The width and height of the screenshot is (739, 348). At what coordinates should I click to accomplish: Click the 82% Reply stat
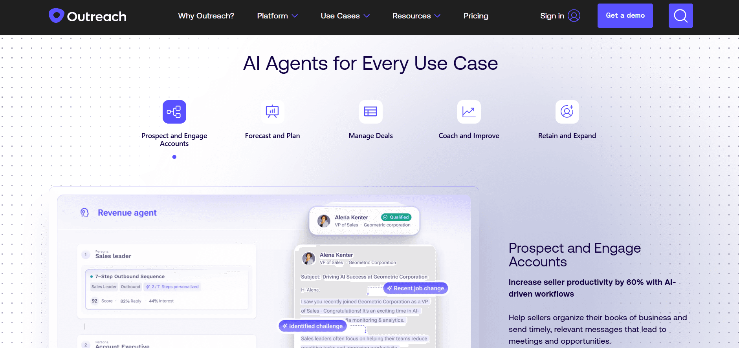(130, 301)
